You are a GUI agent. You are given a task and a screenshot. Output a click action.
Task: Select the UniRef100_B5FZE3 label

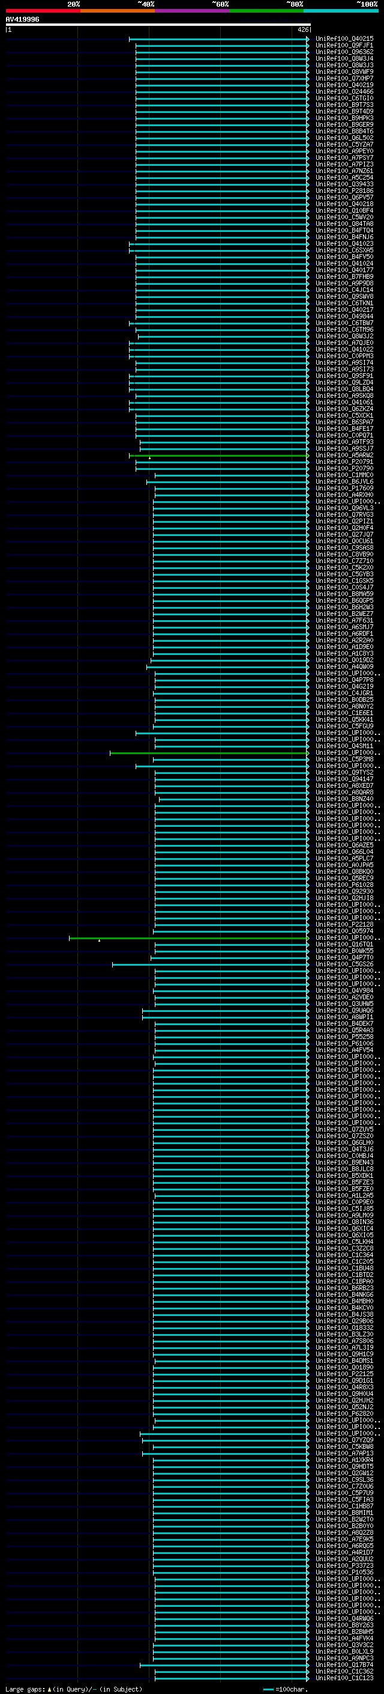click(344, 1182)
